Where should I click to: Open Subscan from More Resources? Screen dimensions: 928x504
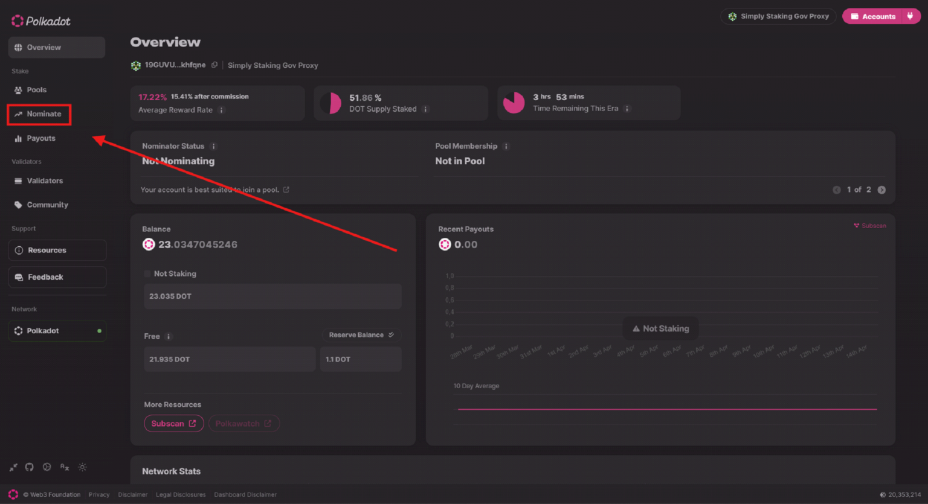pyautogui.click(x=173, y=423)
